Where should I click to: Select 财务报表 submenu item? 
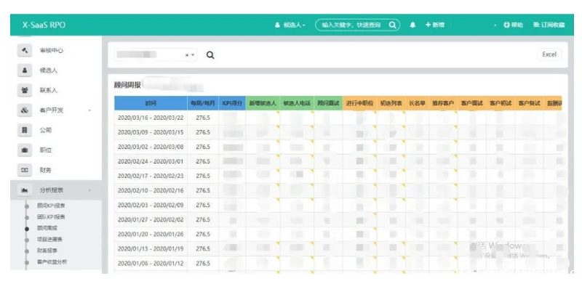[47, 251]
